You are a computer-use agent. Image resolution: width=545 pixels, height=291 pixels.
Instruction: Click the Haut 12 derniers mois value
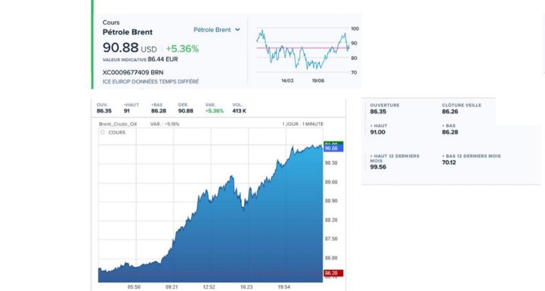378,167
